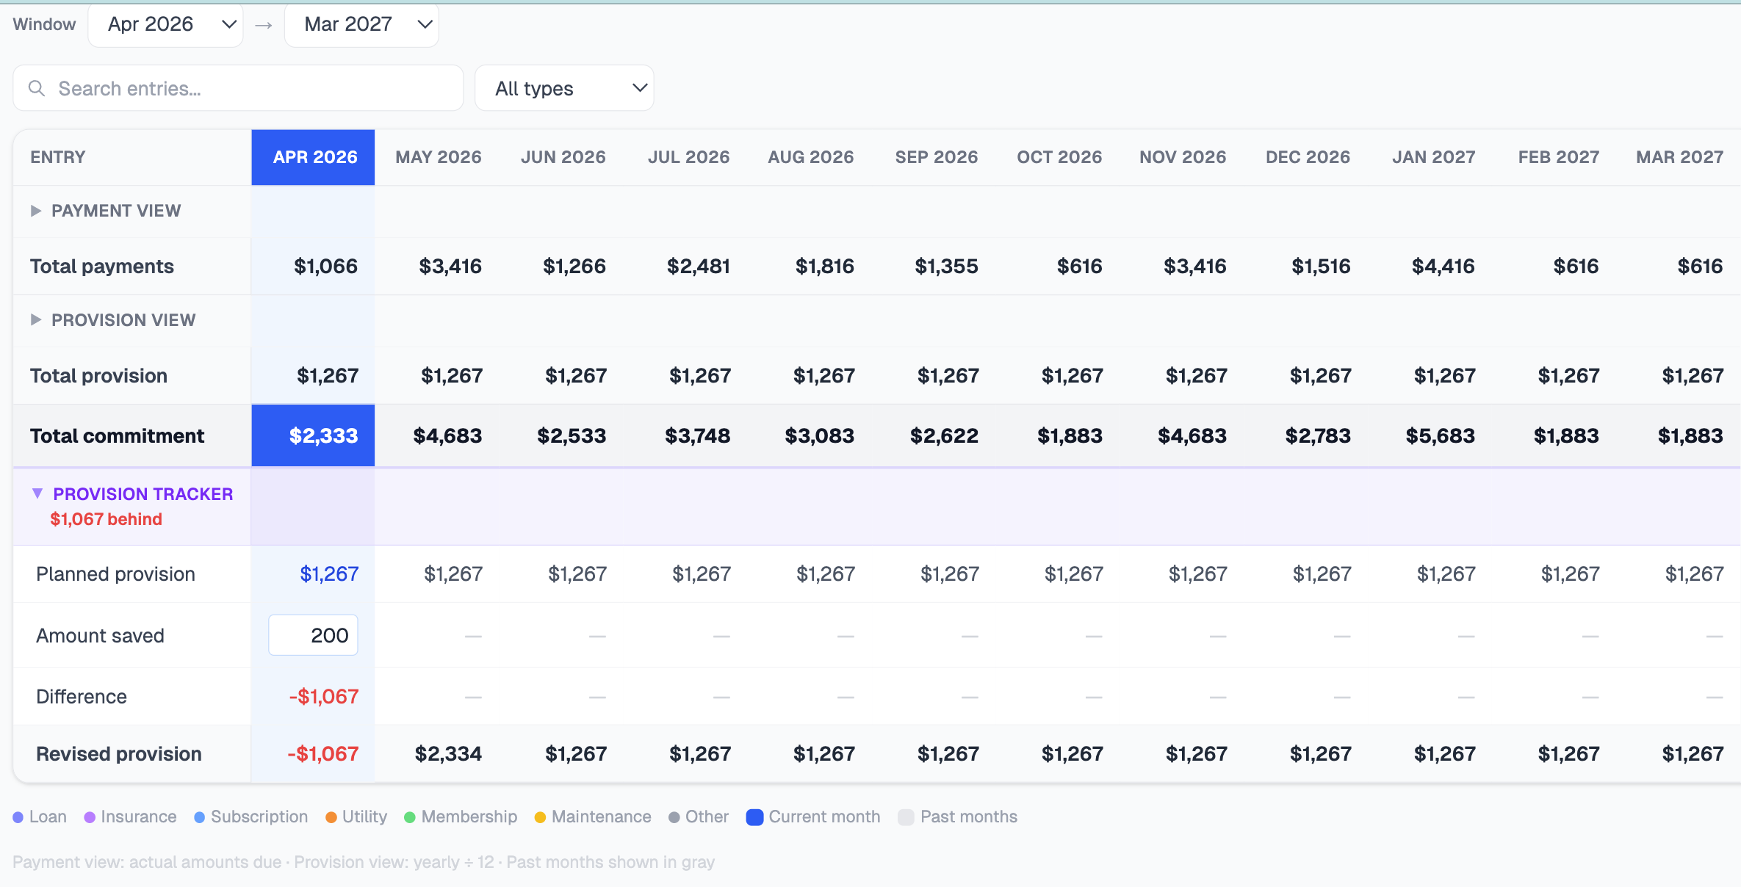Screen dimensions: 1741x887
Task: Select the Current month legend indicator
Action: coord(754,817)
